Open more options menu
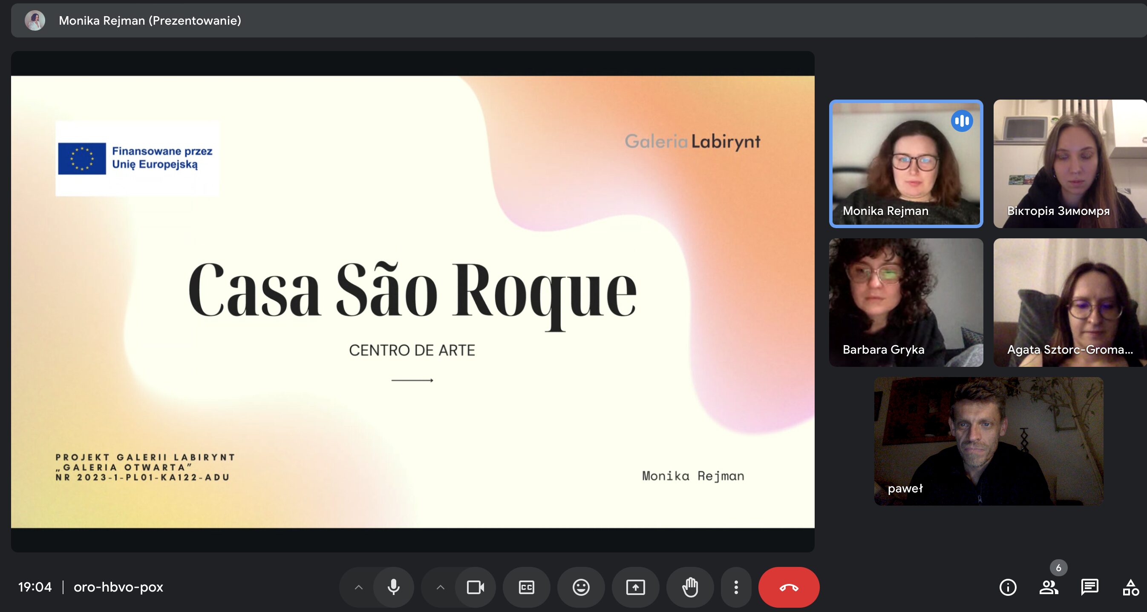Screen dimensions: 1147x612 pyautogui.click(x=736, y=587)
